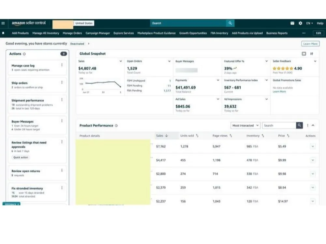Screen dimensions: 326x244
Task: Sort by Page views column
Action: point(231,136)
